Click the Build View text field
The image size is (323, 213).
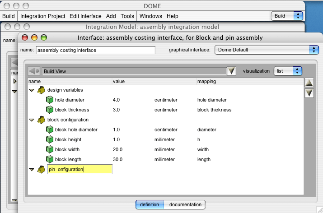pyautogui.click(x=135, y=71)
